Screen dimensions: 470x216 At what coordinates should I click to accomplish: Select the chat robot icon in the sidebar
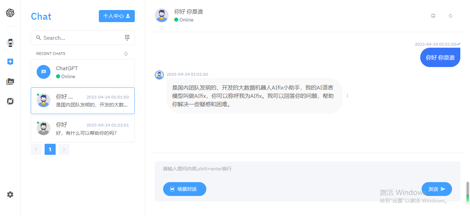10,42
